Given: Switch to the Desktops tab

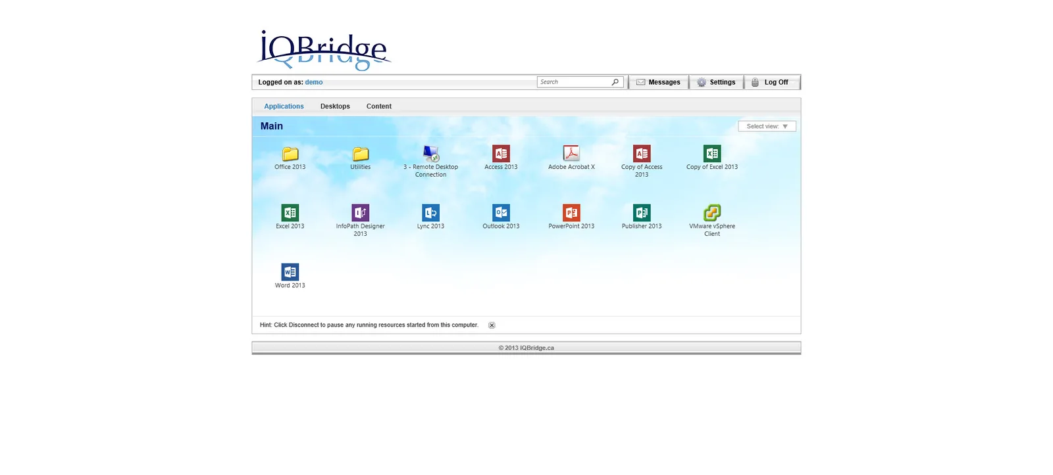Looking at the screenshot, I should pos(335,106).
